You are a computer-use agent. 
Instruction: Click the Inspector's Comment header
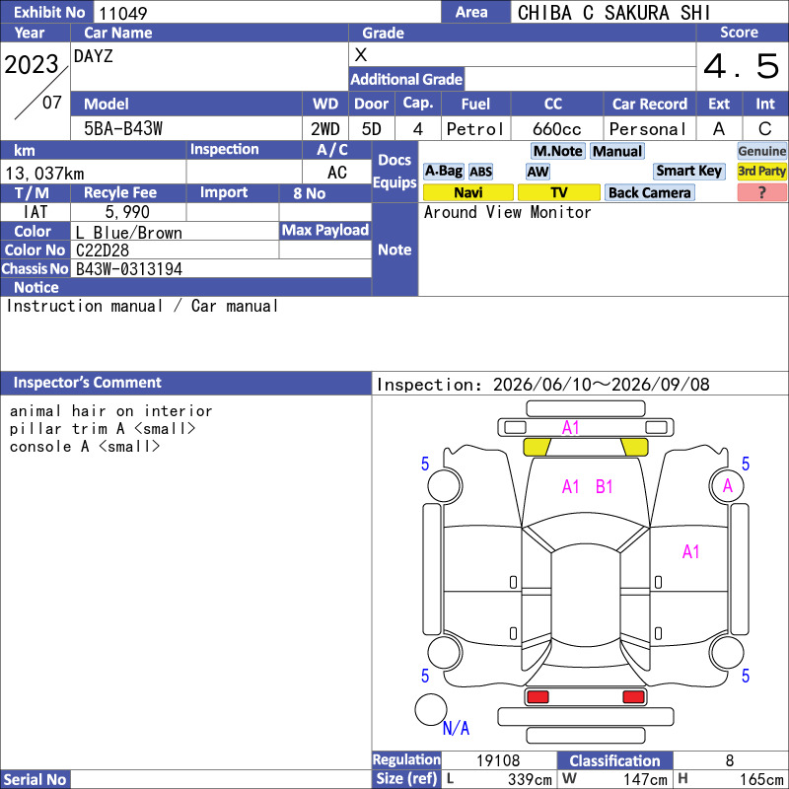coord(87,383)
